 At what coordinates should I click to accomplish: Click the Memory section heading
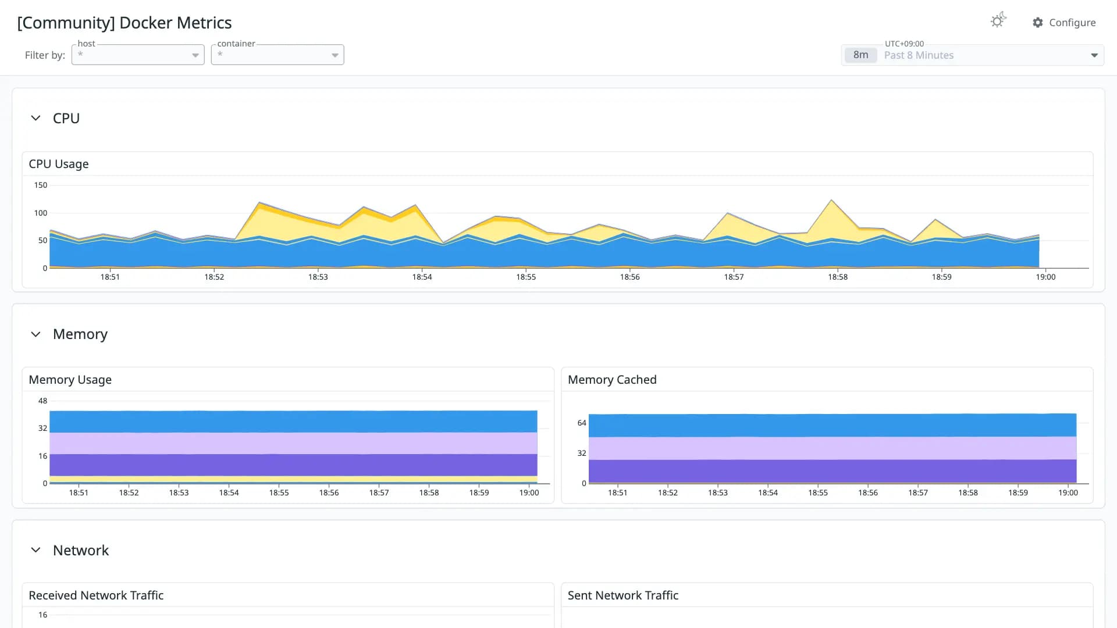pyautogui.click(x=80, y=334)
